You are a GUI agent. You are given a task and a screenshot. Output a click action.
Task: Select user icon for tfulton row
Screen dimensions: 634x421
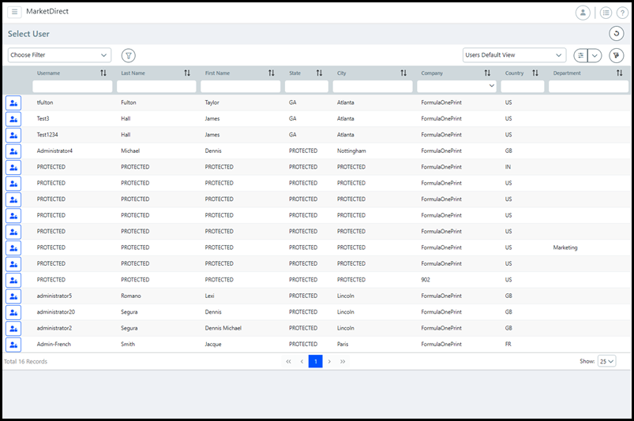pyautogui.click(x=13, y=102)
